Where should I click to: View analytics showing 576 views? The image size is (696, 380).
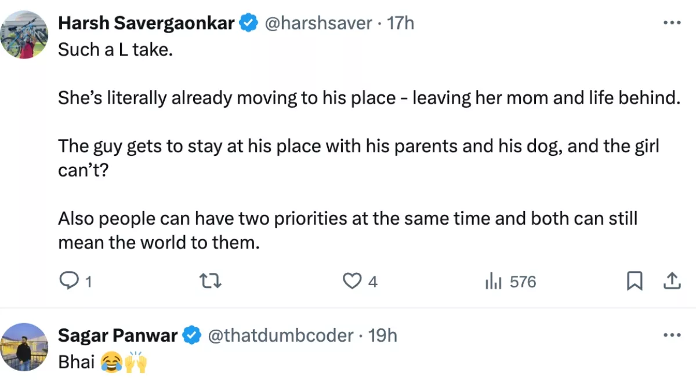[492, 282]
